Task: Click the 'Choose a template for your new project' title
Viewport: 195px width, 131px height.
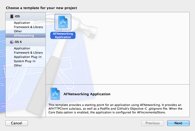Action: (42, 8)
